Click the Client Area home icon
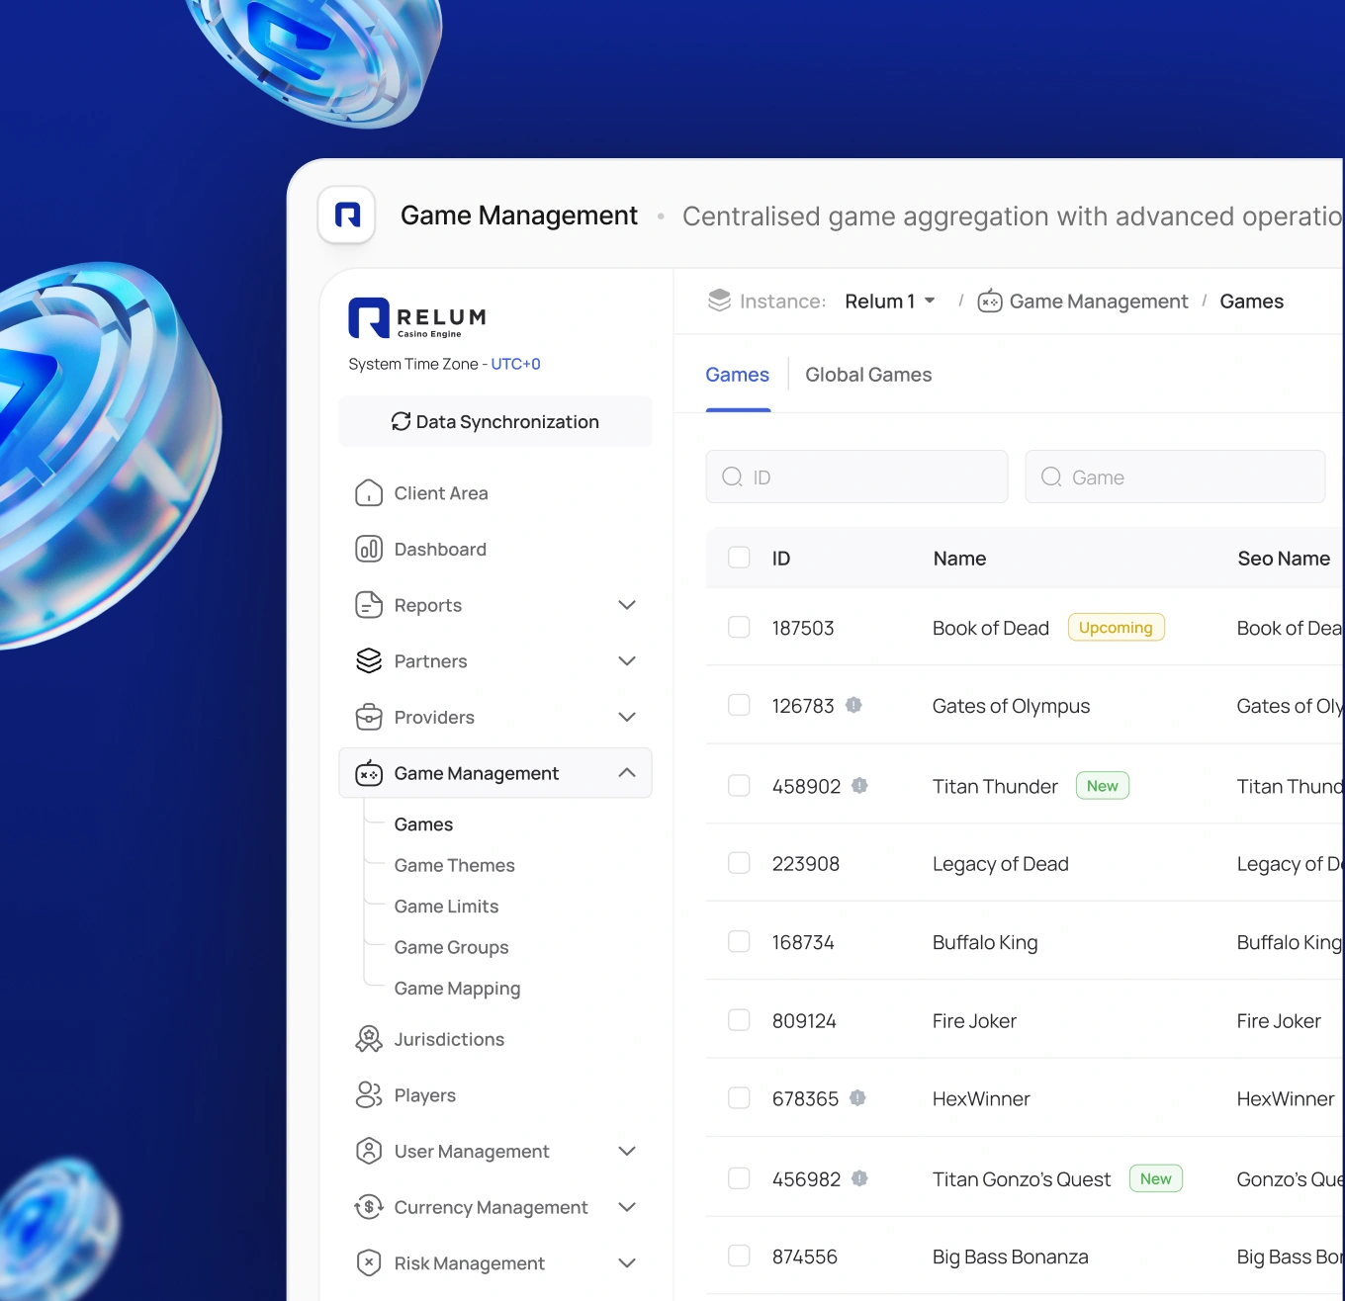Screen dimensions: 1345x1301 pyautogui.click(x=369, y=493)
